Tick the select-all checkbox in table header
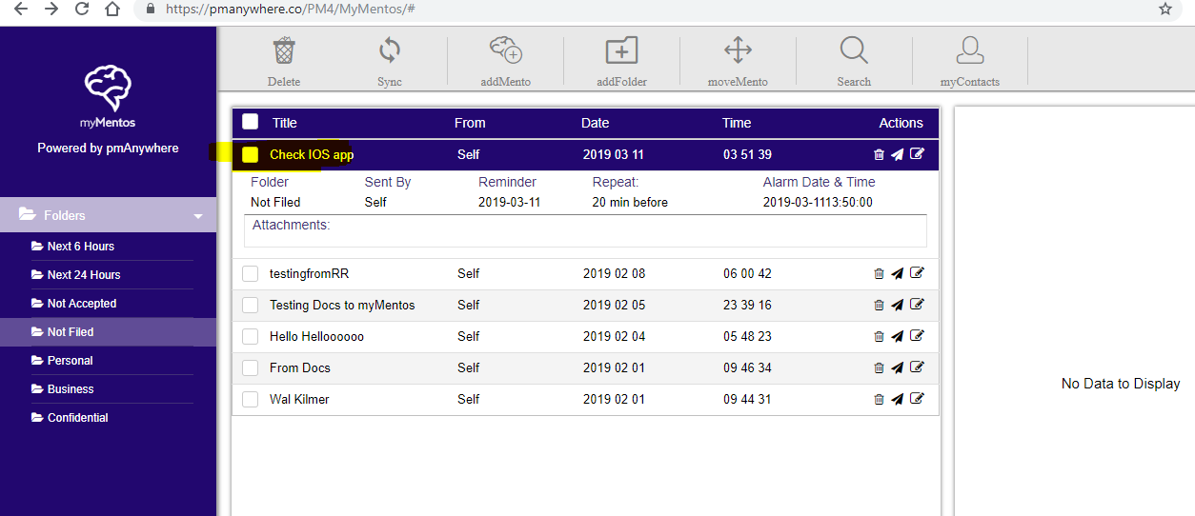 tap(251, 122)
